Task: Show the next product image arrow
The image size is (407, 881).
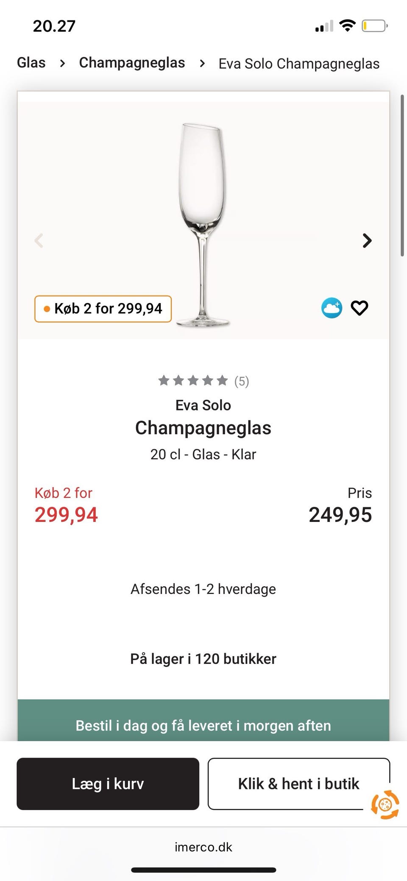Action: [367, 241]
